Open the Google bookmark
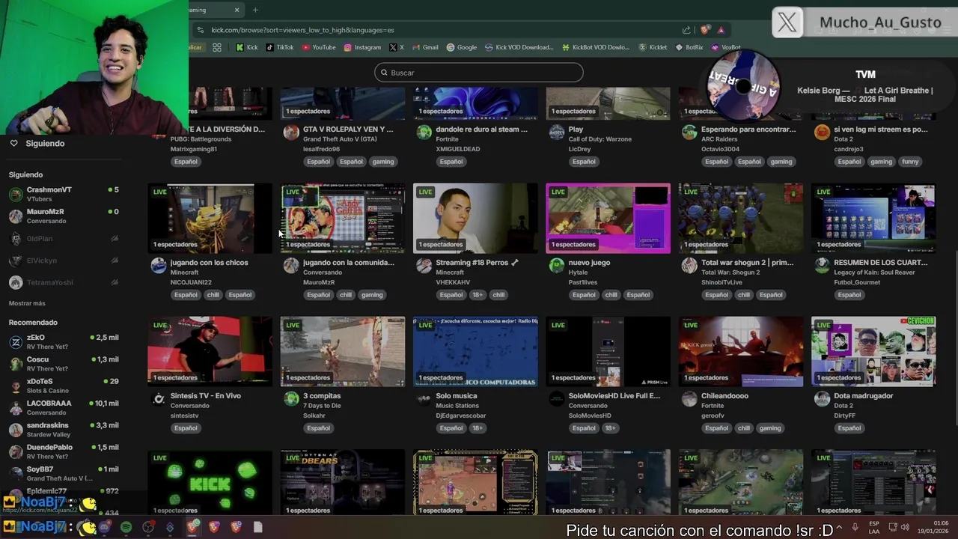Screen dimensions: 958x539 (x=462, y=47)
